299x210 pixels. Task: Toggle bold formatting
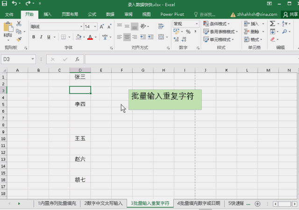pos(34,37)
